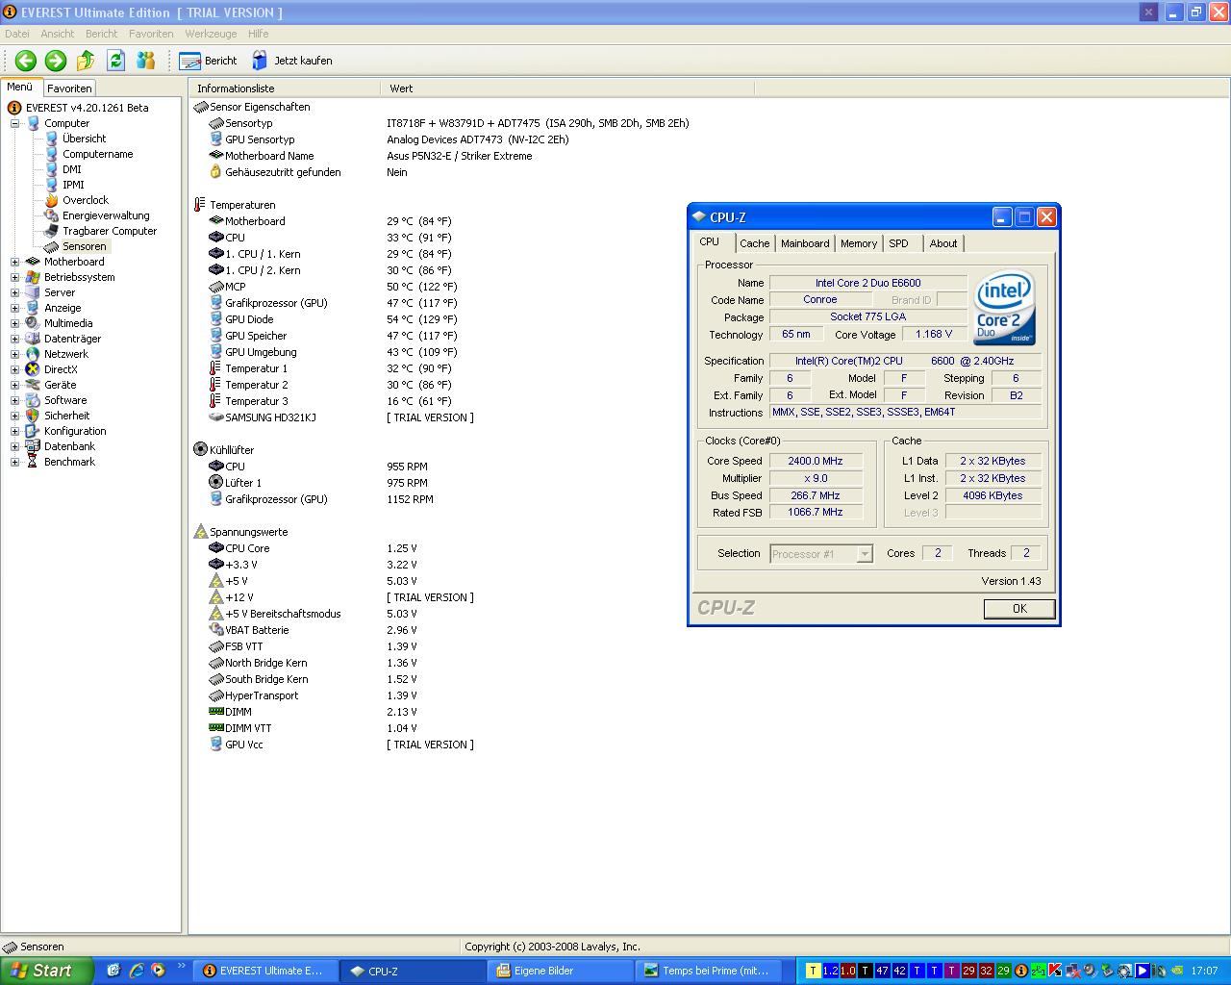Open the Favoriten sidebar tab
This screenshot has width=1231, height=985.
point(69,88)
